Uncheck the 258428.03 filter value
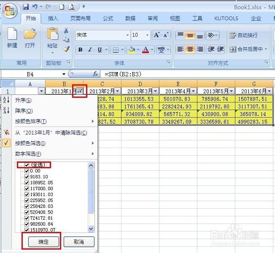 [27, 206]
